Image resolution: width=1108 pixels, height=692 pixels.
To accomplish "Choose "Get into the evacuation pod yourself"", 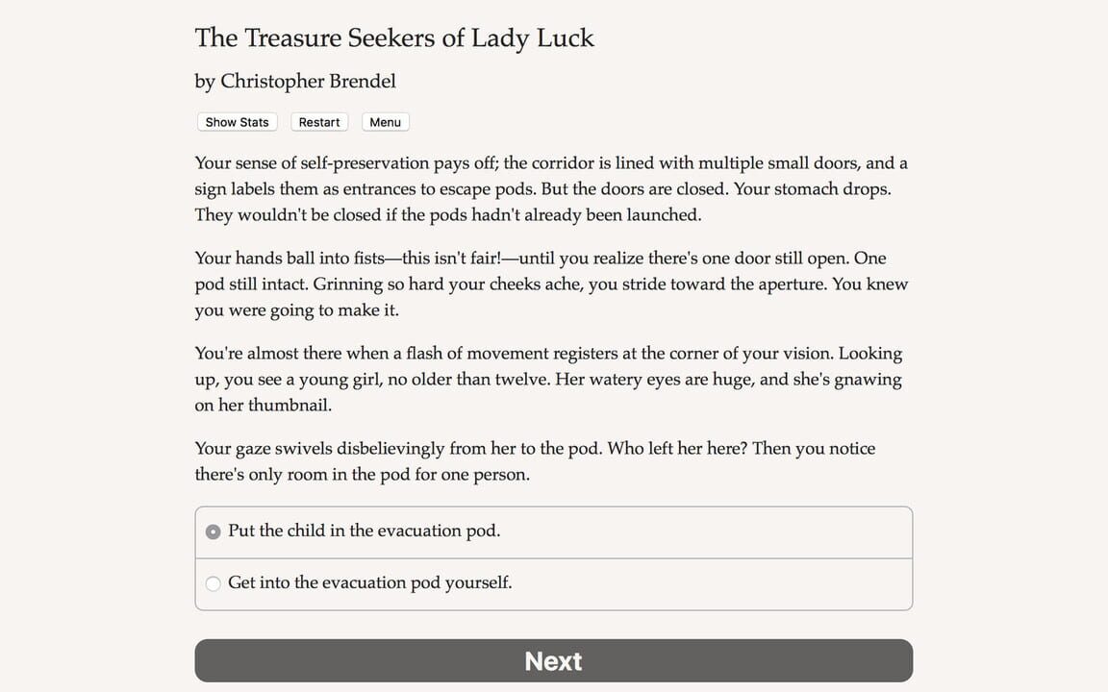I will click(x=369, y=582).
